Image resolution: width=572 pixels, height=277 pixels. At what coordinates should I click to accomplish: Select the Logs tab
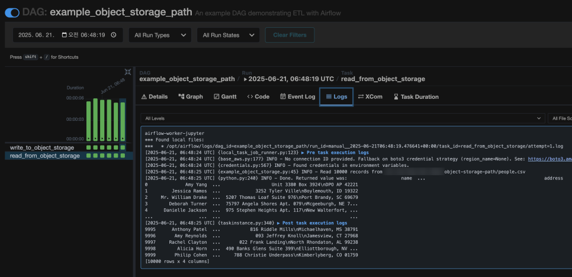[x=336, y=96]
